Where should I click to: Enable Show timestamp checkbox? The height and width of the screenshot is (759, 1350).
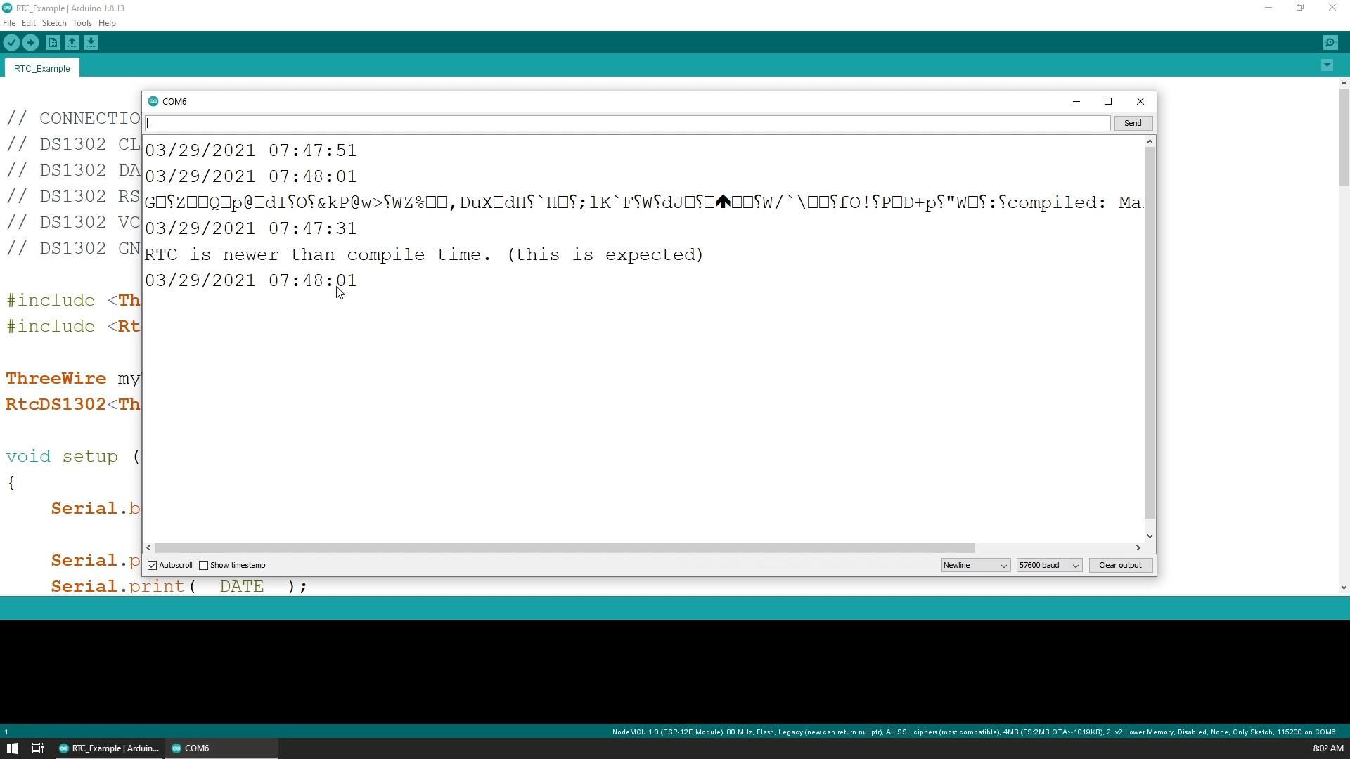[204, 566]
